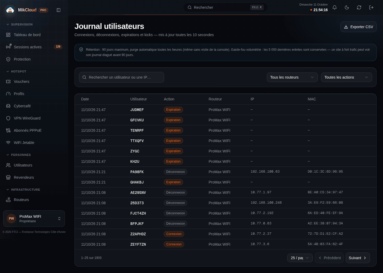Image resolution: width=383 pixels, height=273 pixels.
Task: Click the global Rechercher search box
Action: coord(226,7)
